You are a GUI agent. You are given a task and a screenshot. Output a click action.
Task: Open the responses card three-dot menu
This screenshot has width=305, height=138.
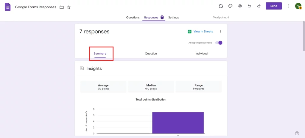(x=221, y=32)
